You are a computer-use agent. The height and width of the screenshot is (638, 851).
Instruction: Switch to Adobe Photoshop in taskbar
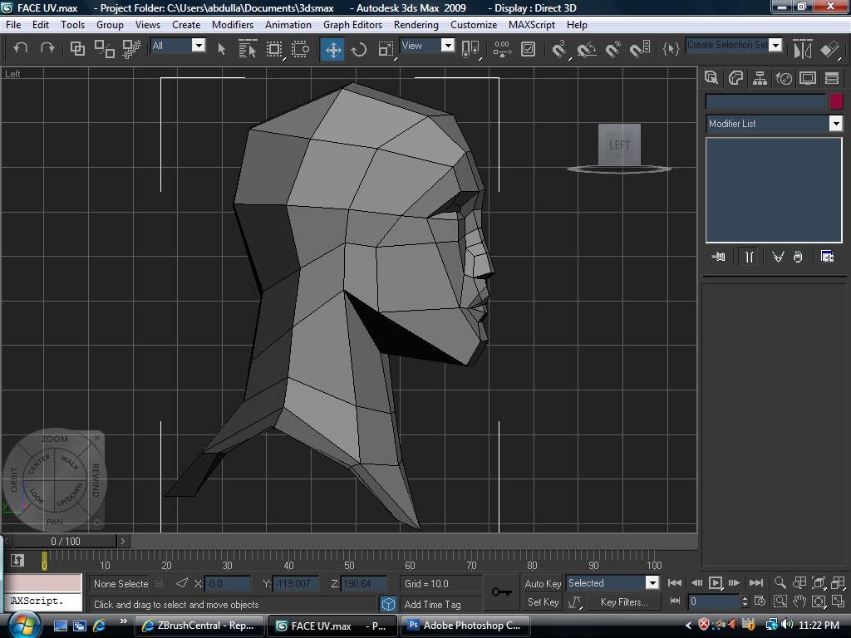464,626
